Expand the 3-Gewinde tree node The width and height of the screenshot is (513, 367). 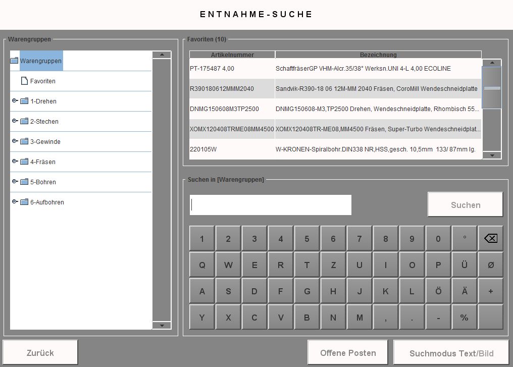15,141
